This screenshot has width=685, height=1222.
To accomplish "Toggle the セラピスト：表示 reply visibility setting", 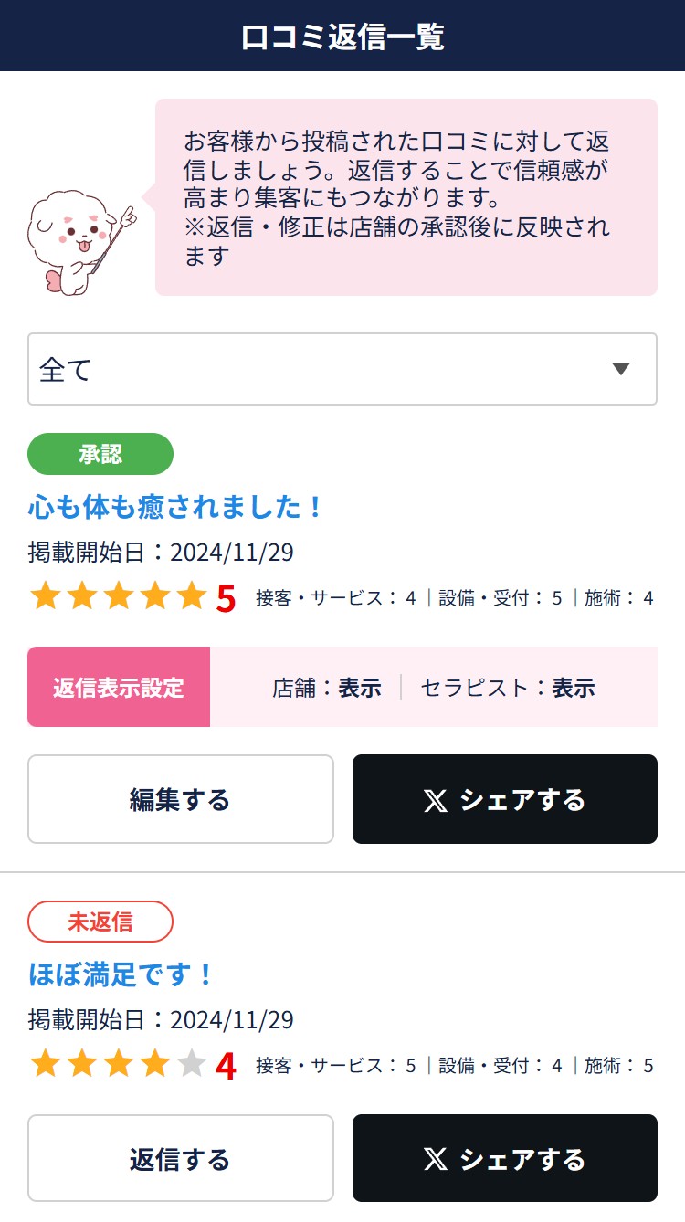I will [508, 688].
